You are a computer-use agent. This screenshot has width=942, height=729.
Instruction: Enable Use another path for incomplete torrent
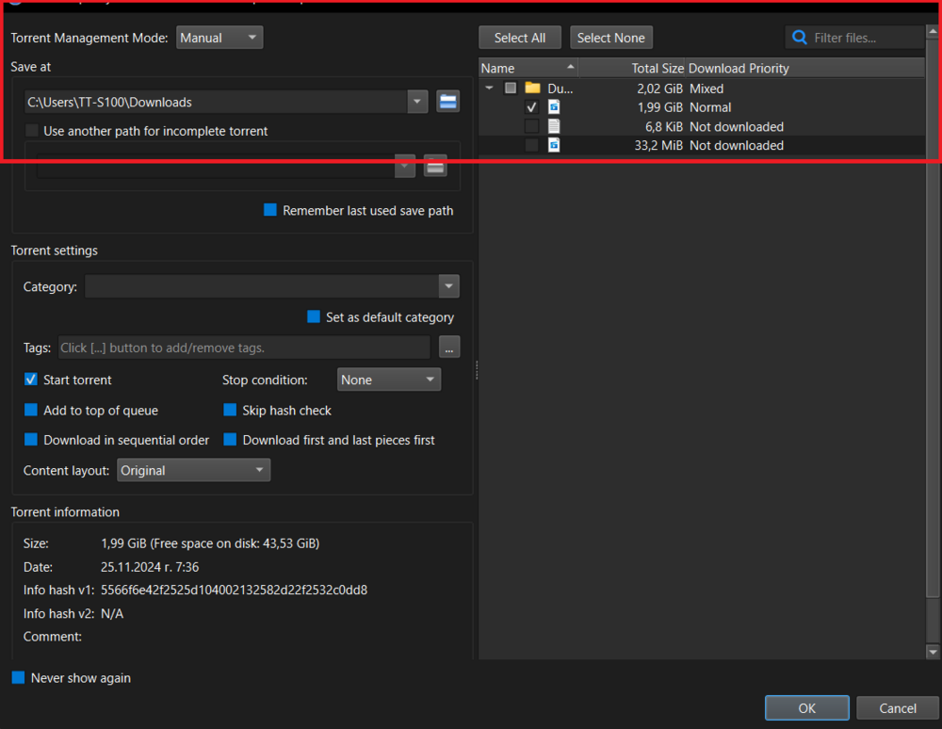[147, 131]
